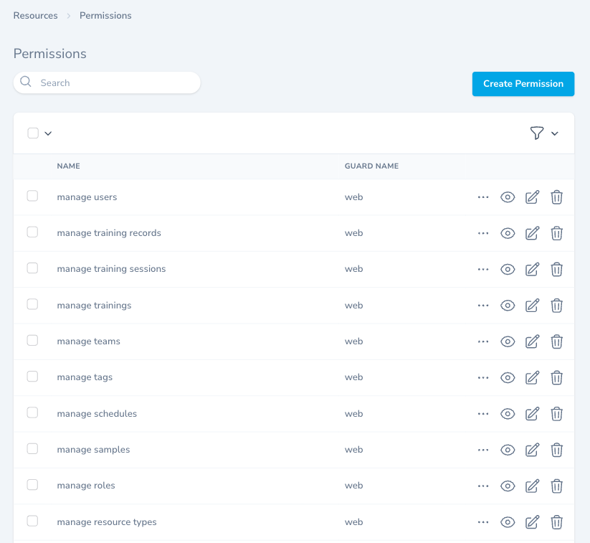Open the ellipsis menu for manage resource types

(482, 522)
